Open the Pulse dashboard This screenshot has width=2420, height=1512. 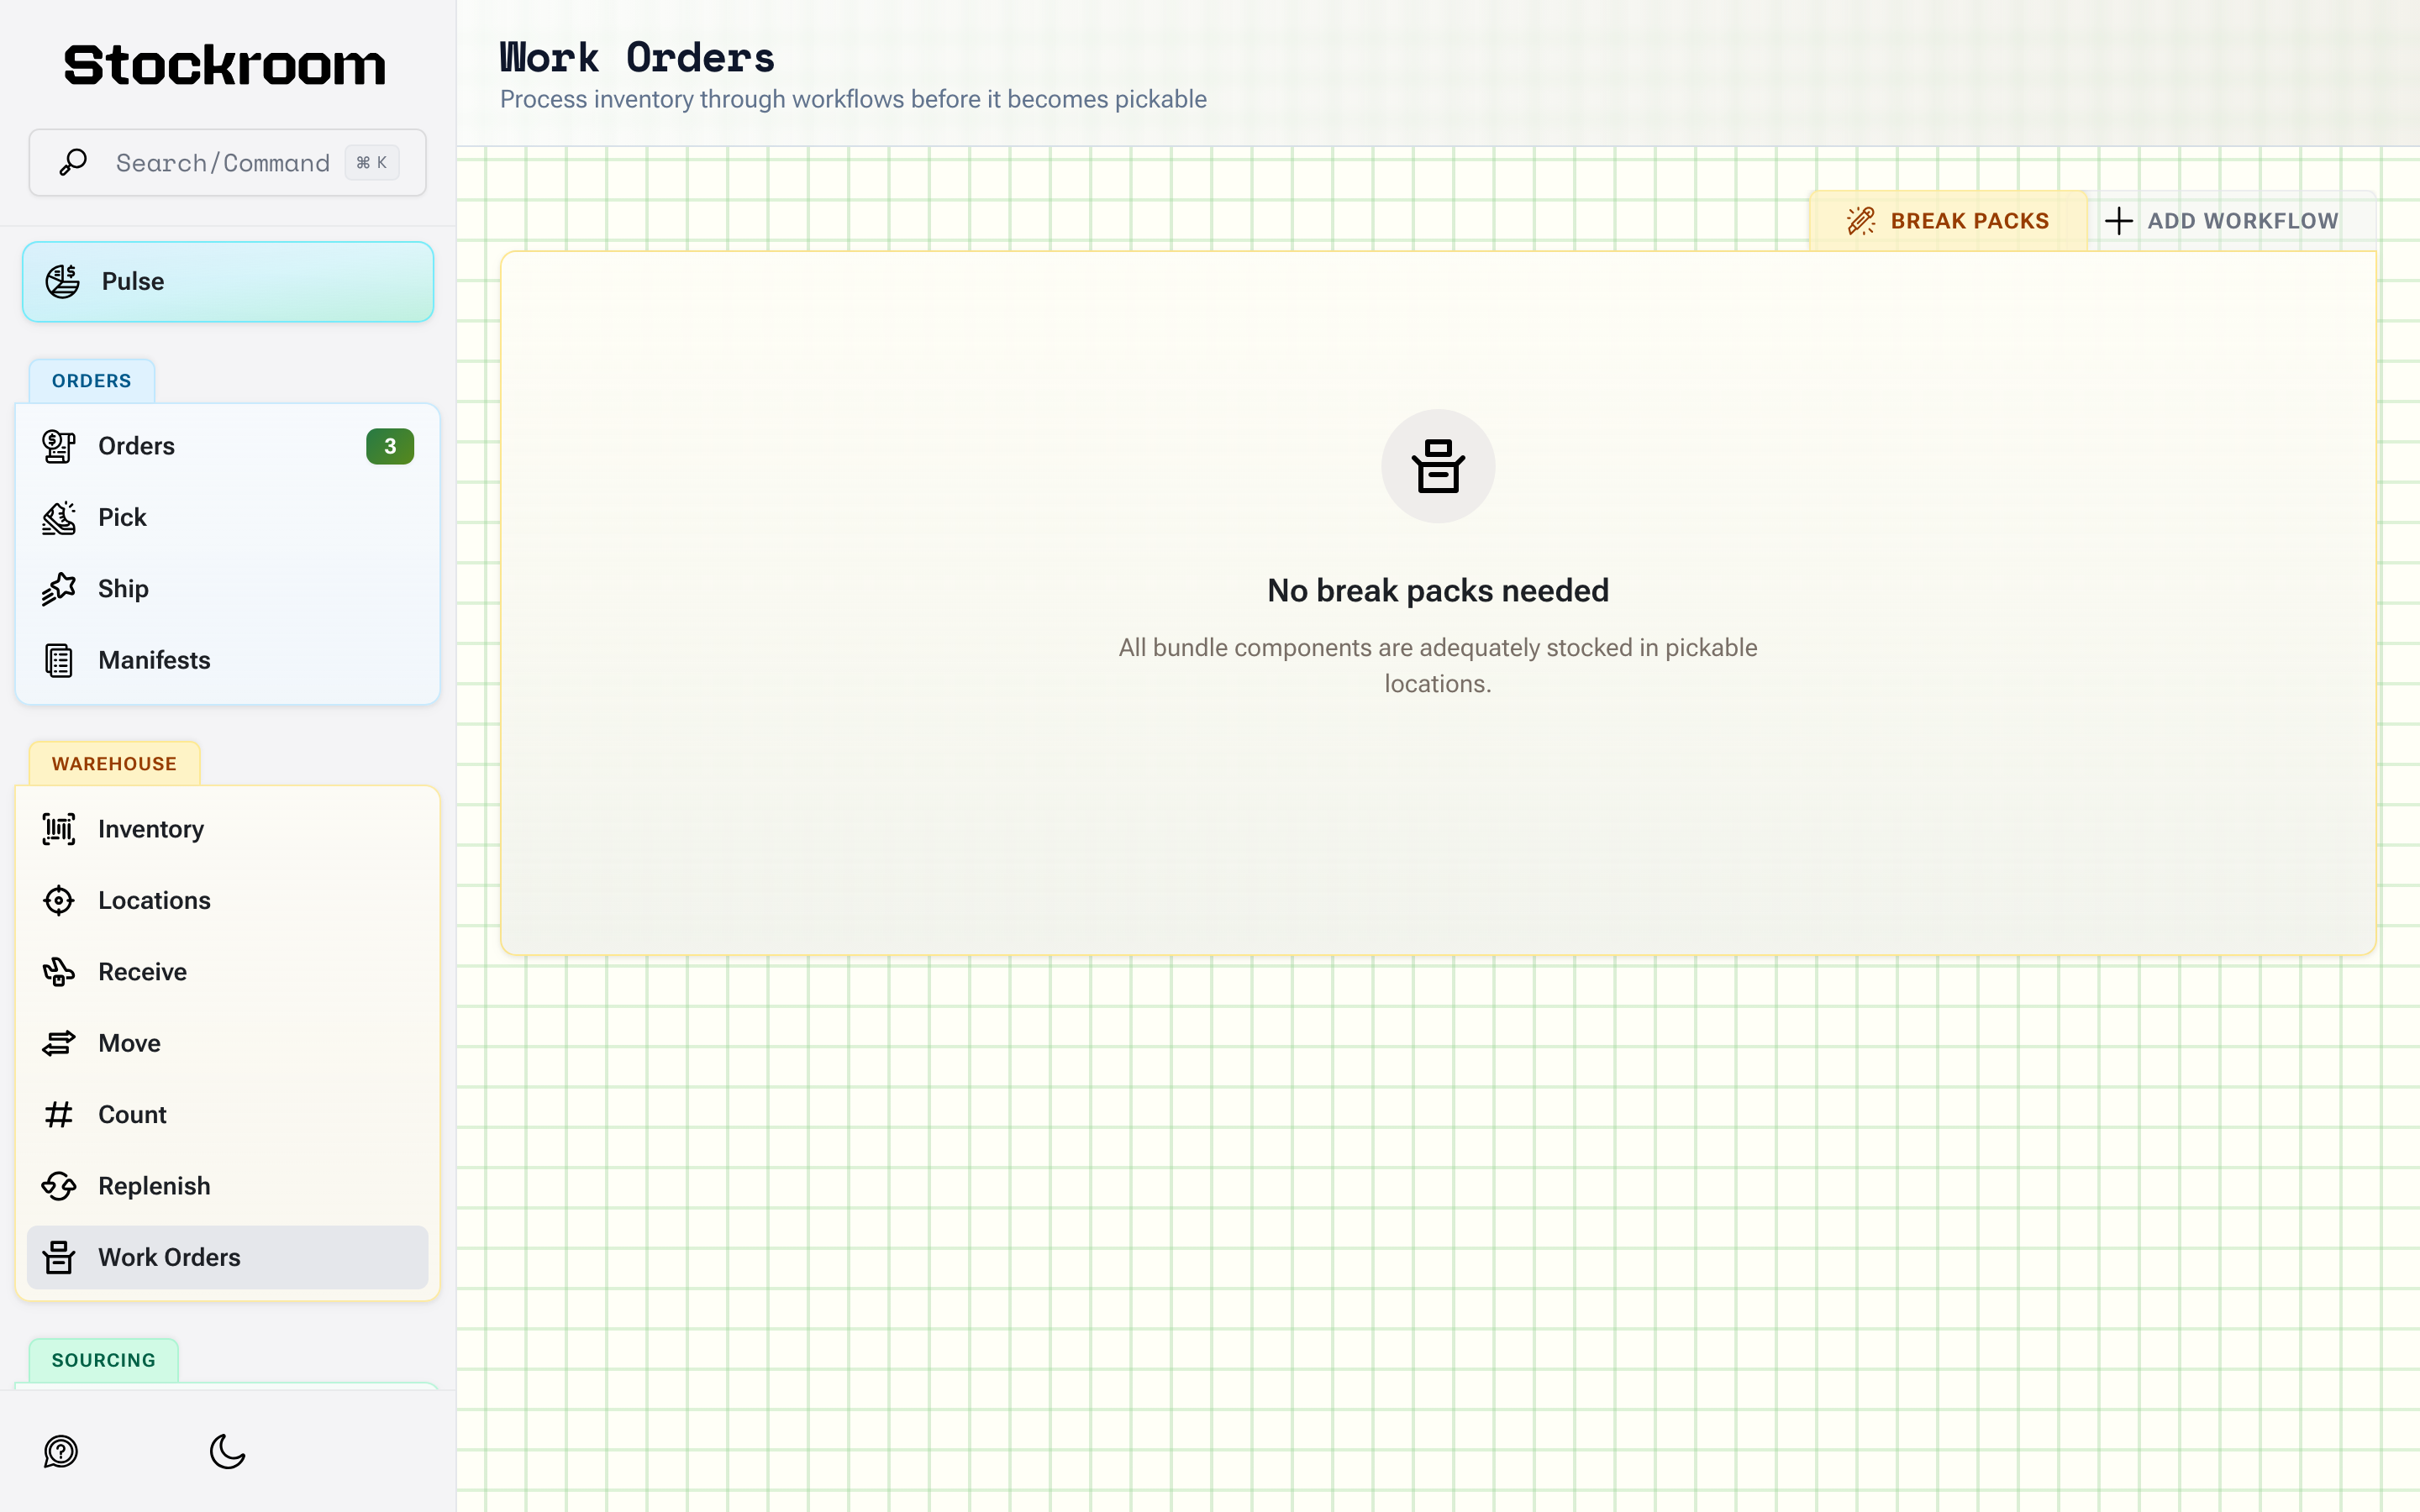tap(228, 281)
